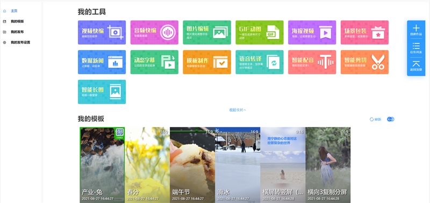Click 创建作品 plus button
Image resolution: width=430 pixels, height=203 pixels.
pyautogui.click(x=416, y=30)
